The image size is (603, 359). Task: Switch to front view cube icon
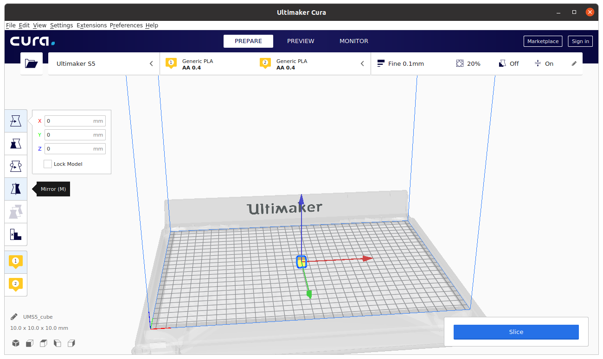pyautogui.click(x=30, y=343)
